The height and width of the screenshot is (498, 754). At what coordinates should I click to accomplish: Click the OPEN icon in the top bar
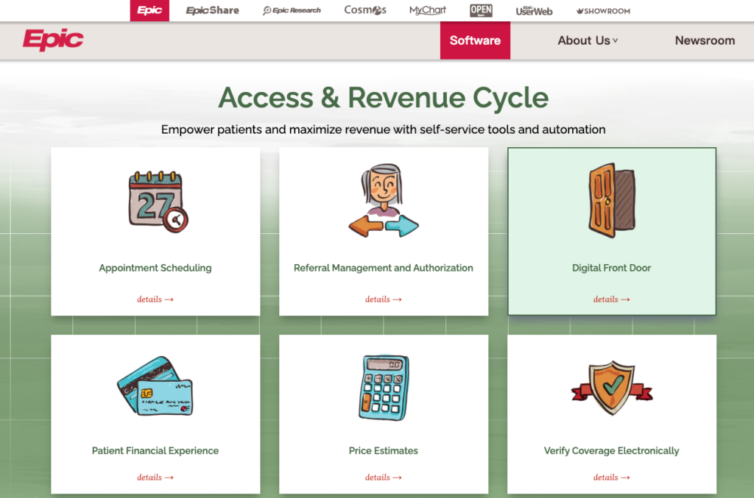(x=480, y=10)
